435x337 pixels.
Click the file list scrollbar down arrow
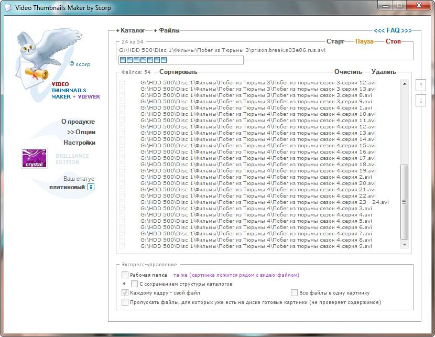pyautogui.click(x=404, y=245)
